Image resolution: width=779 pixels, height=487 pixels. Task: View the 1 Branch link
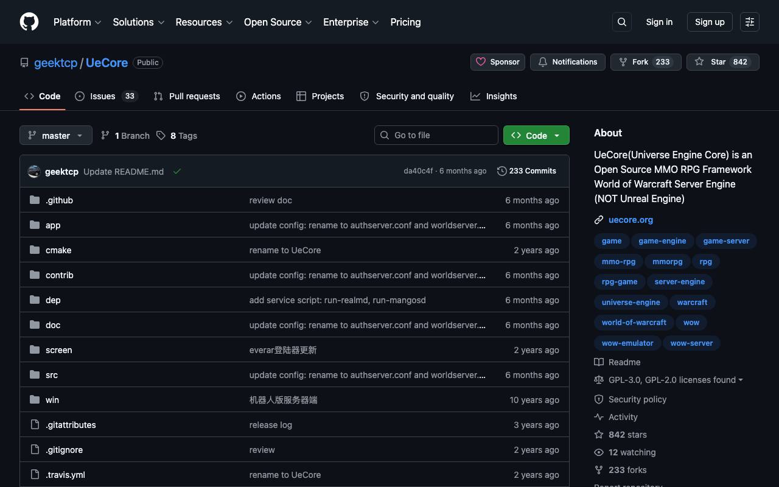click(125, 135)
